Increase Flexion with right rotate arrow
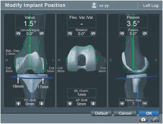Viewport: 163px width, 124px height. (145, 34)
